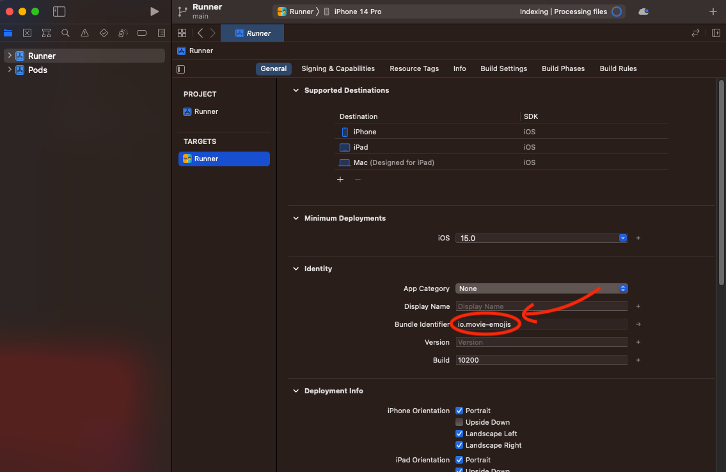Image resolution: width=726 pixels, height=472 pixels.
Task: Open the Test navigator diamond icon
Action: point(104,33)
